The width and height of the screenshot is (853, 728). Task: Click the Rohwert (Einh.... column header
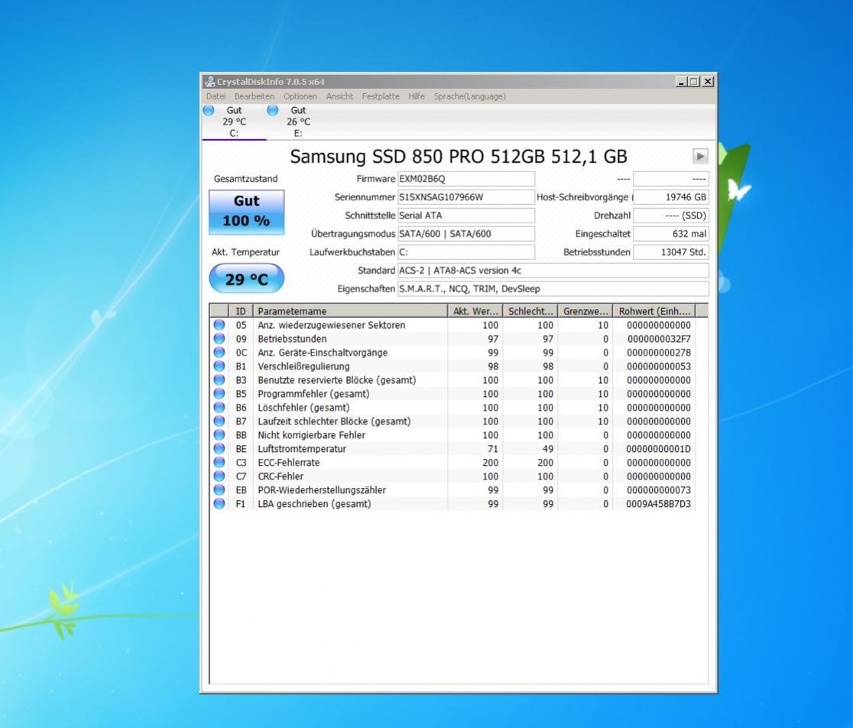pyautogui.click(x=654, y=311)
